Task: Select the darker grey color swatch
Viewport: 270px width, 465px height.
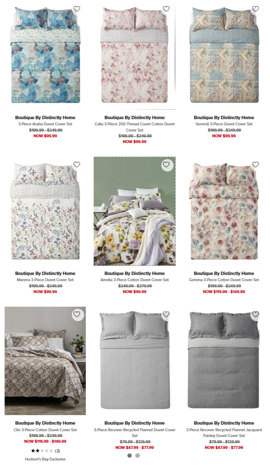Action: [x=129, y=456]
